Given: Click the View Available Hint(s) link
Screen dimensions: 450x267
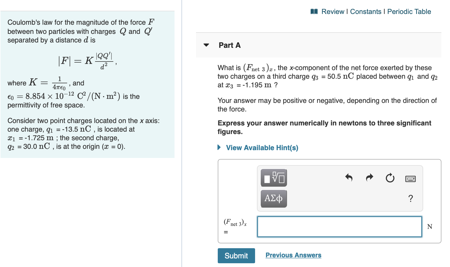Looking at the screenshot, I should tap(262, 147).
